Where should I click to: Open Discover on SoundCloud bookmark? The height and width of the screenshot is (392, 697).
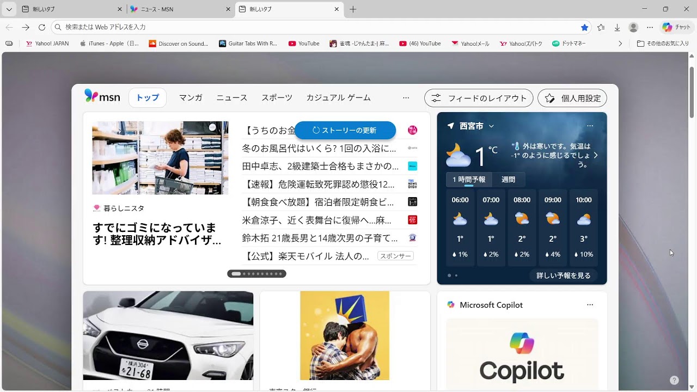179,44
